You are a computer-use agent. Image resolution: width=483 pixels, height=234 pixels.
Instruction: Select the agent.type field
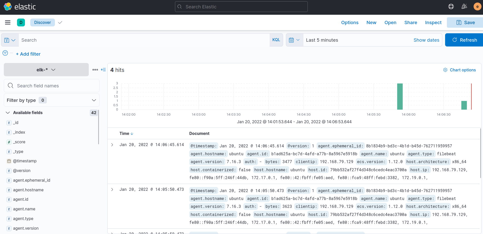(23, 219)
